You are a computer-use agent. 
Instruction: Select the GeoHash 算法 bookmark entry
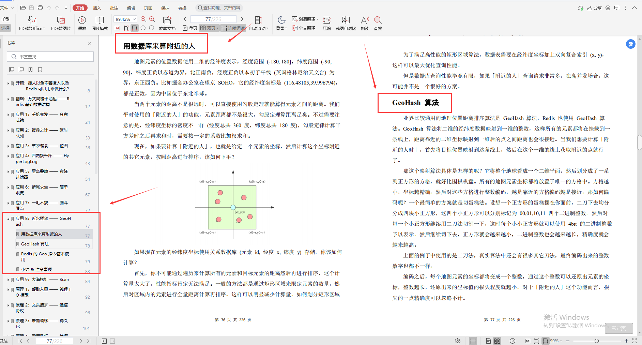click(35, 244)
